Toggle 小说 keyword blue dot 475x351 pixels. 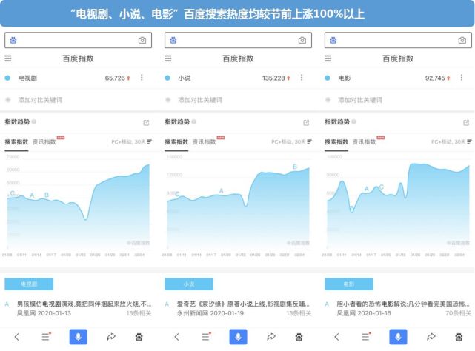pyautogui.click(x=167, y=78)
